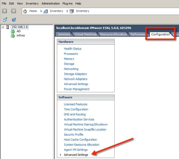Image resolution: width=179 pixels, height=159 pixels.
Task: Click the new virtual machine toolbar icon
Action: (x=5, y=20)
